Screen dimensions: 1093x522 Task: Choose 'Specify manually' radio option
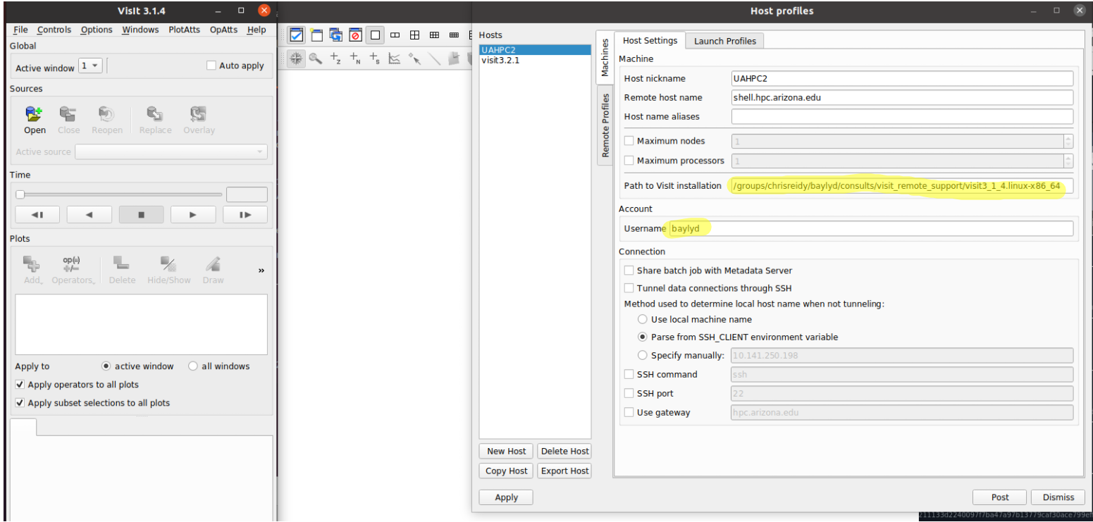[642, 355]
